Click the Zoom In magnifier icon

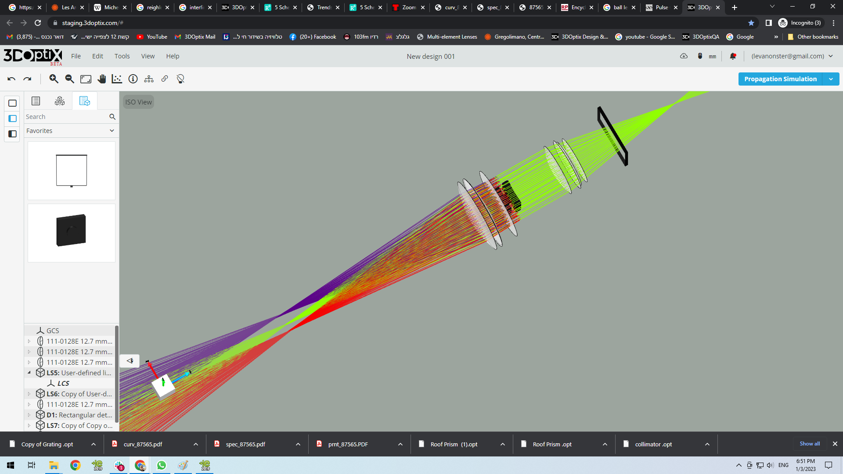54,79
